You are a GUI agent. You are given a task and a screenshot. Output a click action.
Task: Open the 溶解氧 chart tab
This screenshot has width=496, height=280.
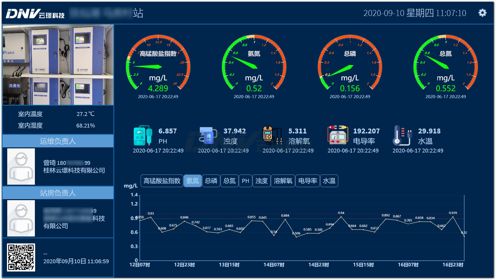pyautogui.click(x=283, y=181)
